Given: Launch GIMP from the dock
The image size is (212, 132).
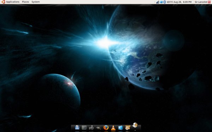Looking at the screenshot, I should [x=99, y=128].
